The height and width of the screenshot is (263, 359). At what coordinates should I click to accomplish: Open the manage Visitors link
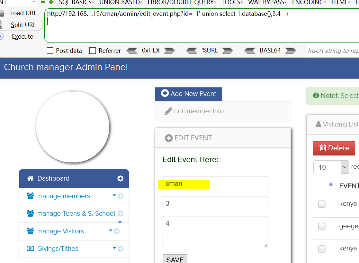point(60,231)
